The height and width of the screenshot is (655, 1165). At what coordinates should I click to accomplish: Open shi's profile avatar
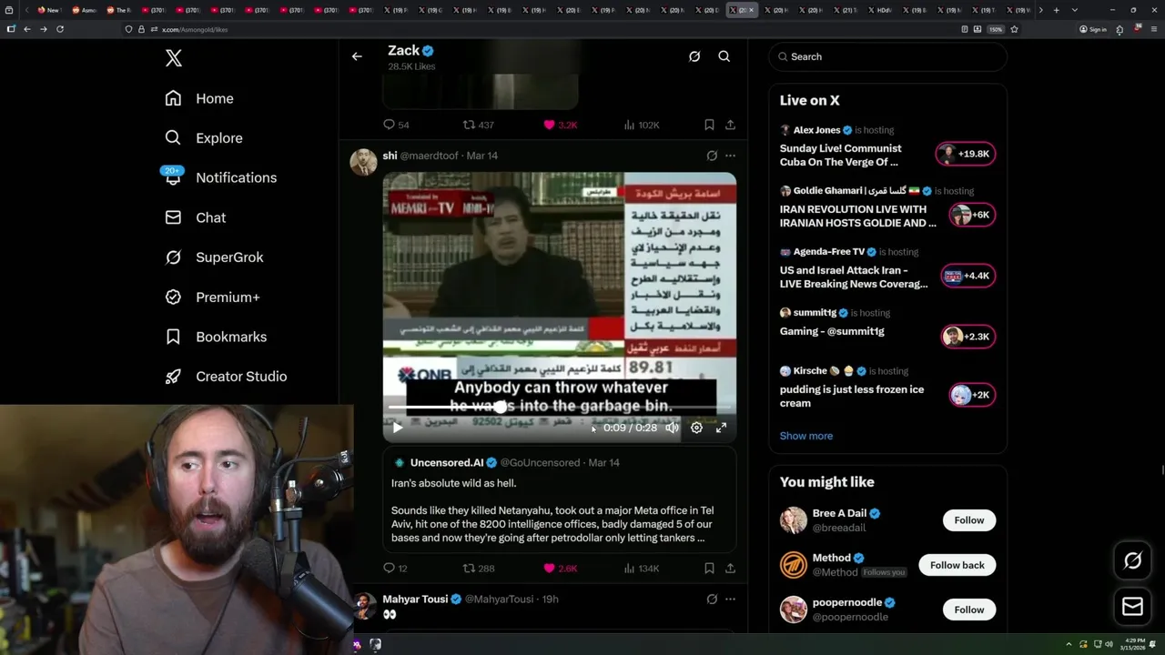click(363, 161)
